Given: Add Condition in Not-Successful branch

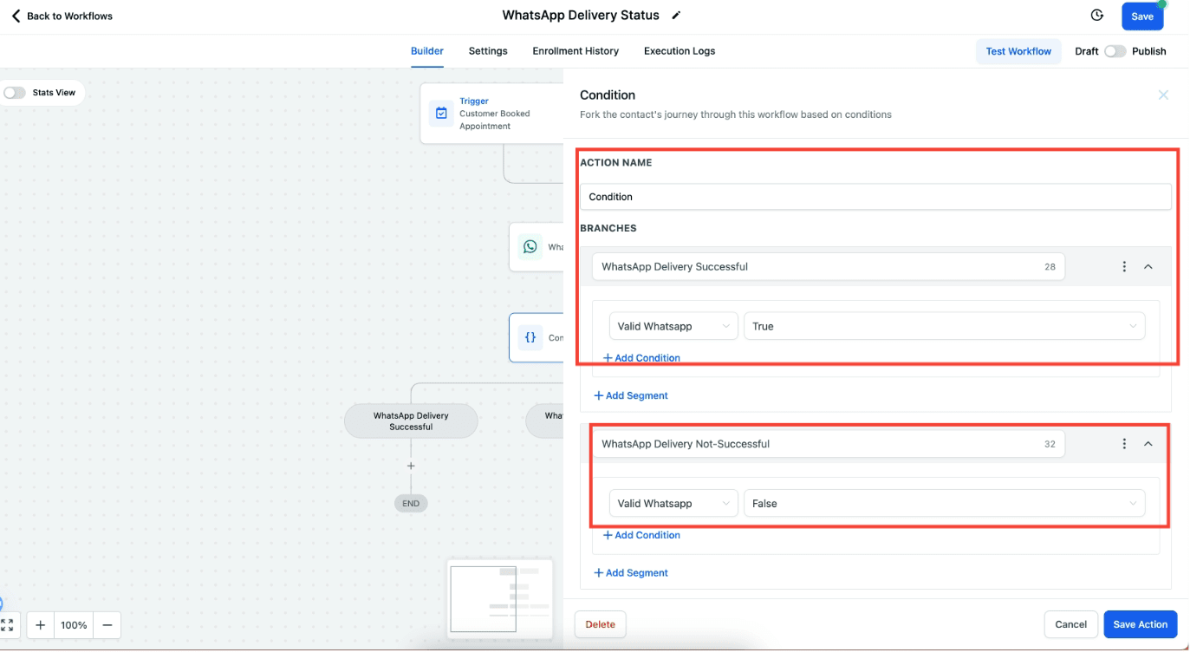Looking at the screenshot, I should (x=641, y=535).
